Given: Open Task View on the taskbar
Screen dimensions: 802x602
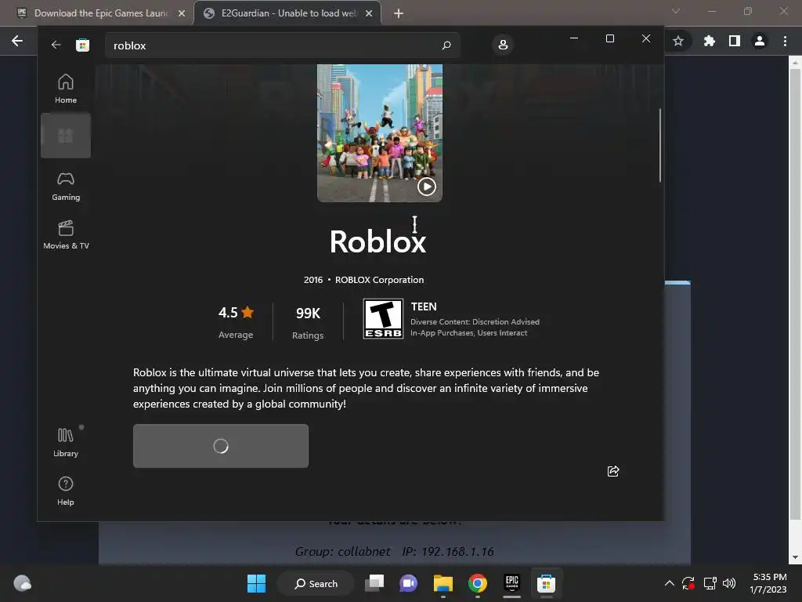Looking at the screenshot, I should pos(374,583).
